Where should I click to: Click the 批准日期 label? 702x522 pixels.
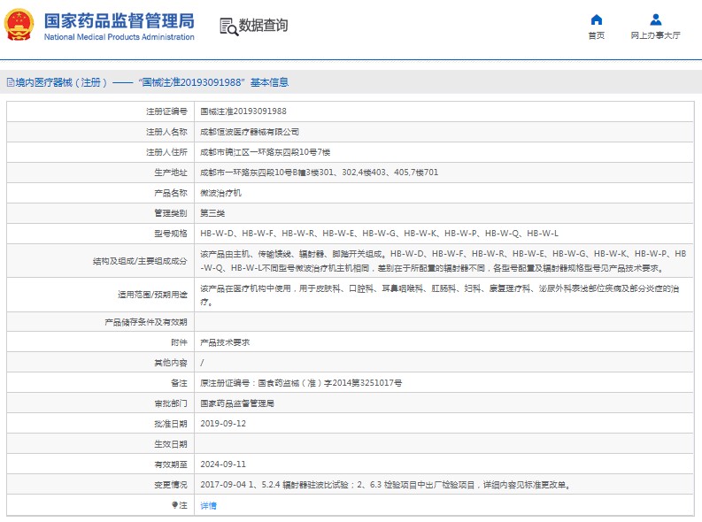click(x=171, y=424)
